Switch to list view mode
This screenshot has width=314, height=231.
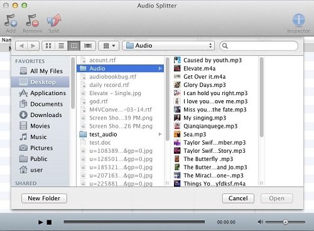pos(61,46)
